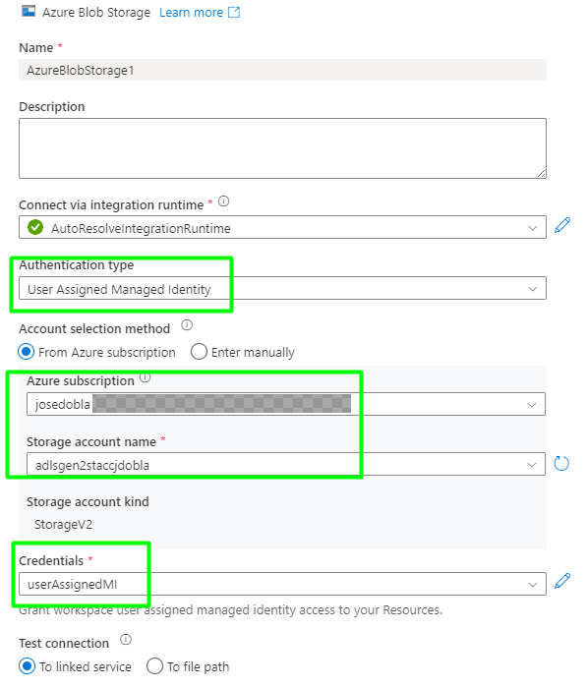Image resolution: width=588 pixels, height=688 pixels.
Task: Refresh the storage account name list
Action: [x=561, y=463]
